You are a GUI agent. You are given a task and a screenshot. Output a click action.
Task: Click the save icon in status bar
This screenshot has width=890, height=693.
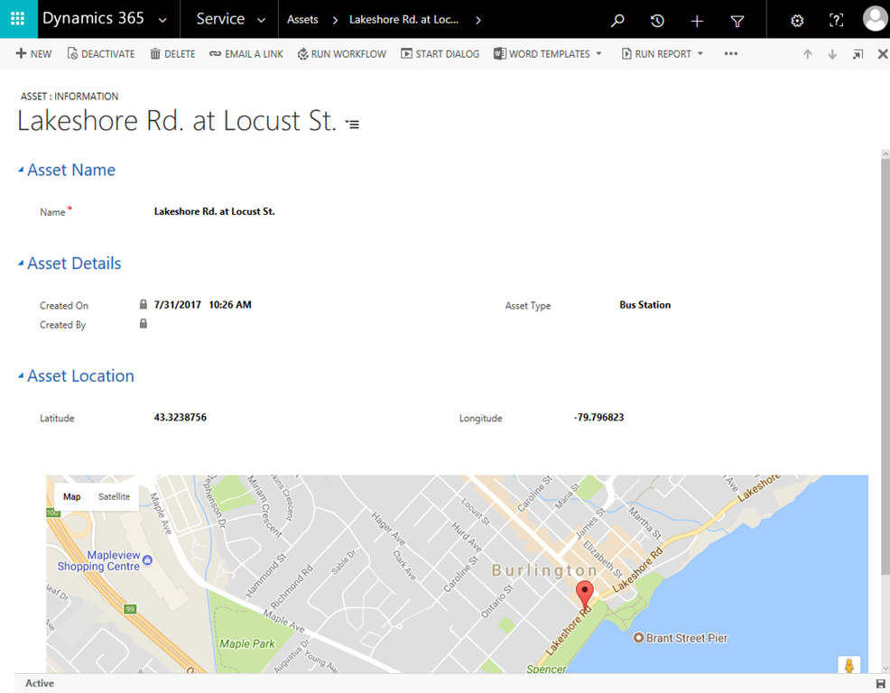(x=880, y=684)
